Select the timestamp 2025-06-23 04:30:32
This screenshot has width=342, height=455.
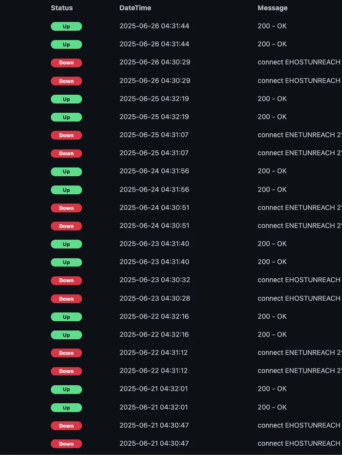point(154,280)
